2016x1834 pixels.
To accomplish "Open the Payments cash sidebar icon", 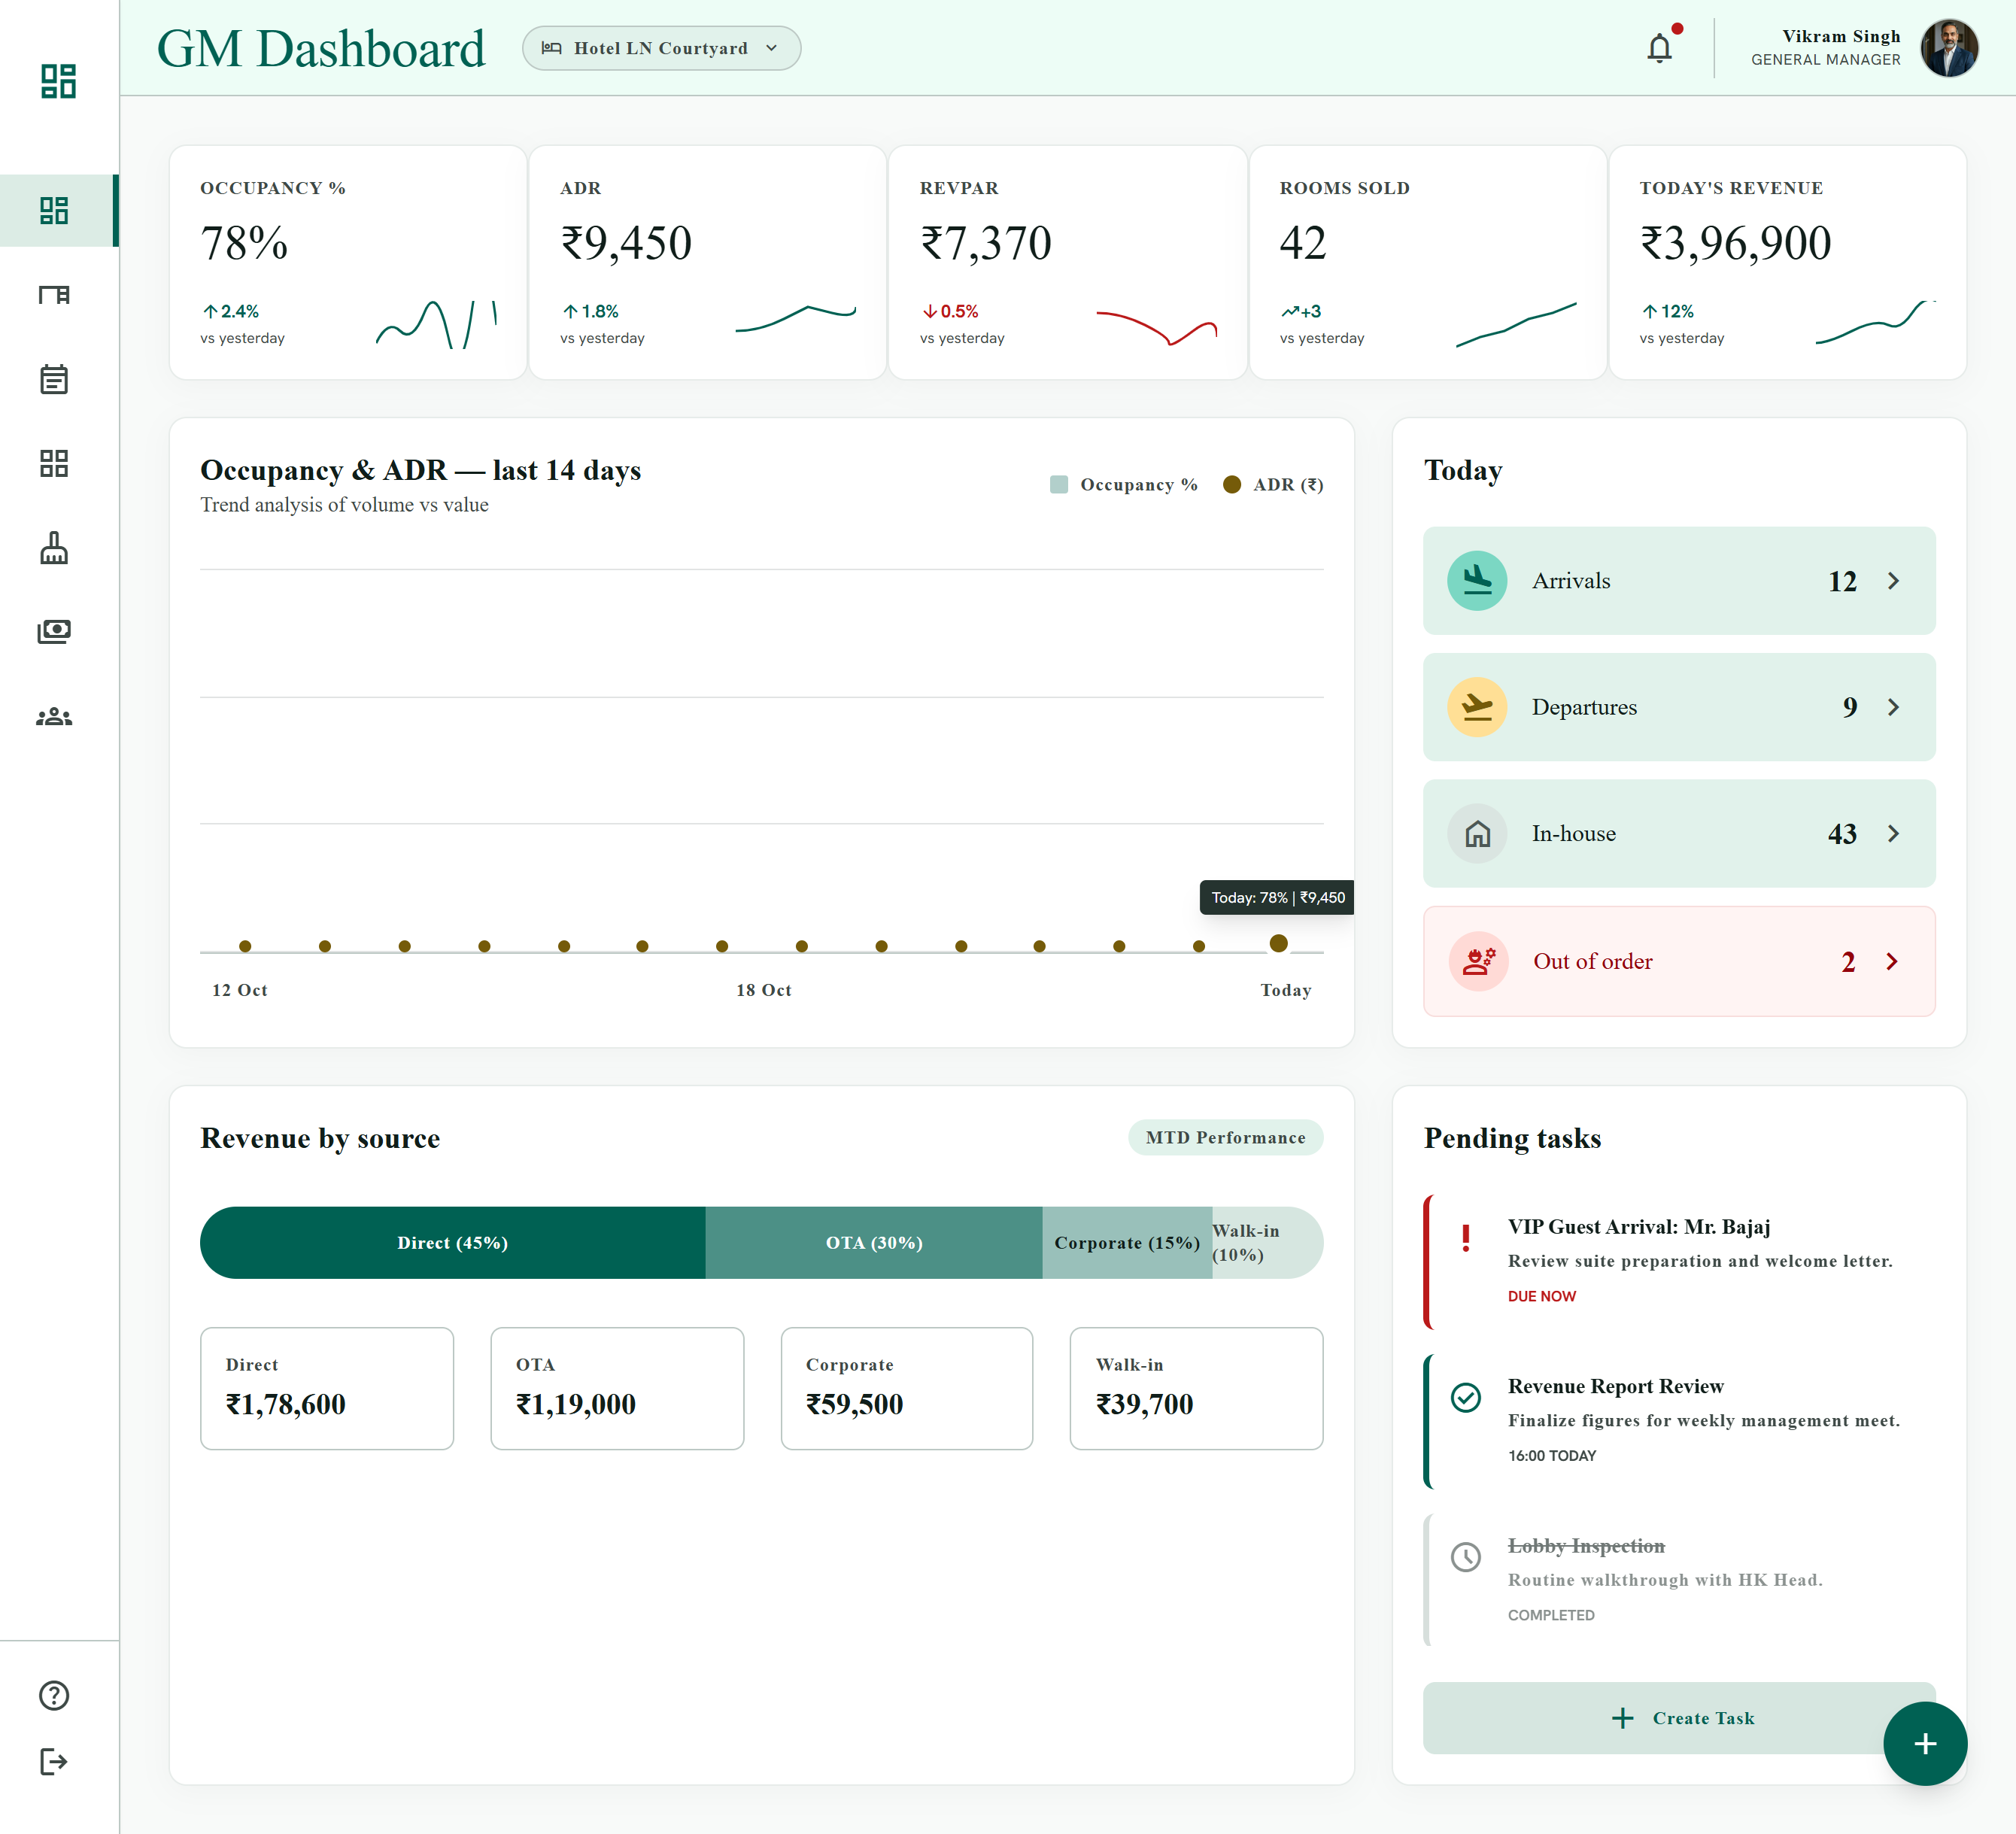I will tap(54, 631).
